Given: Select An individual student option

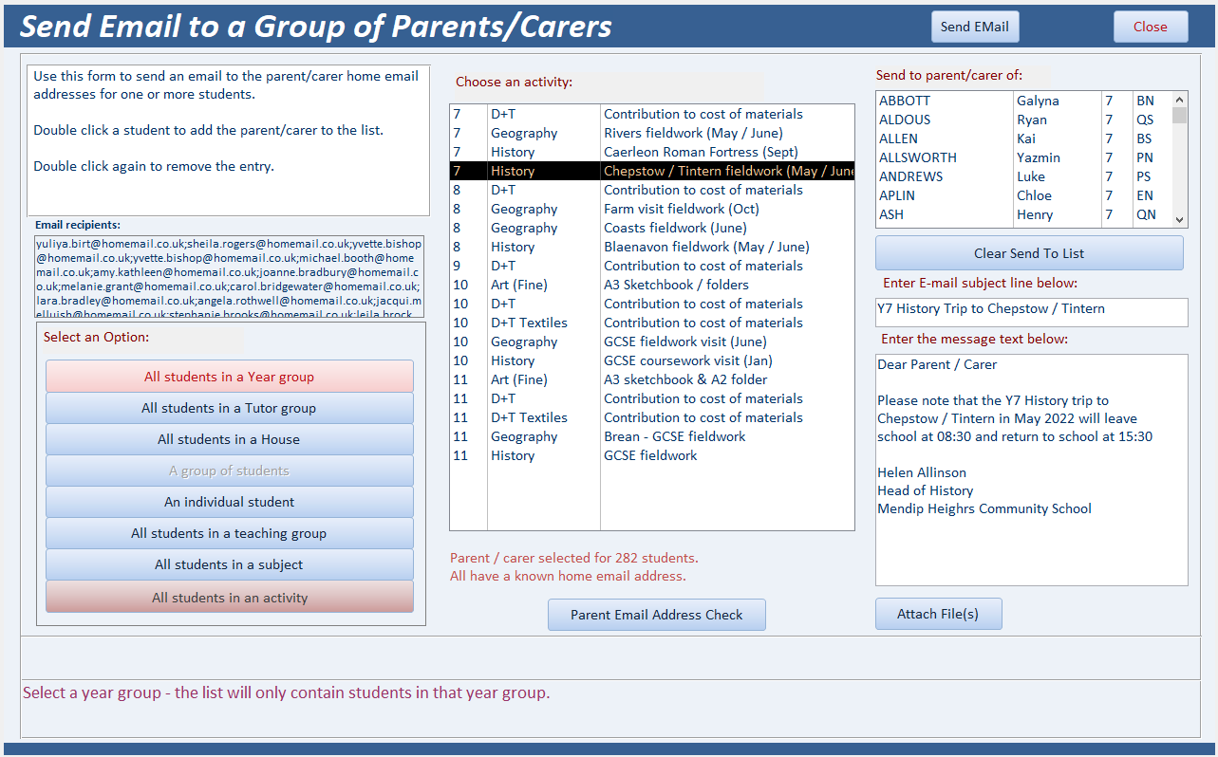Looking at the screenshot, I should (x=230, y=502).
